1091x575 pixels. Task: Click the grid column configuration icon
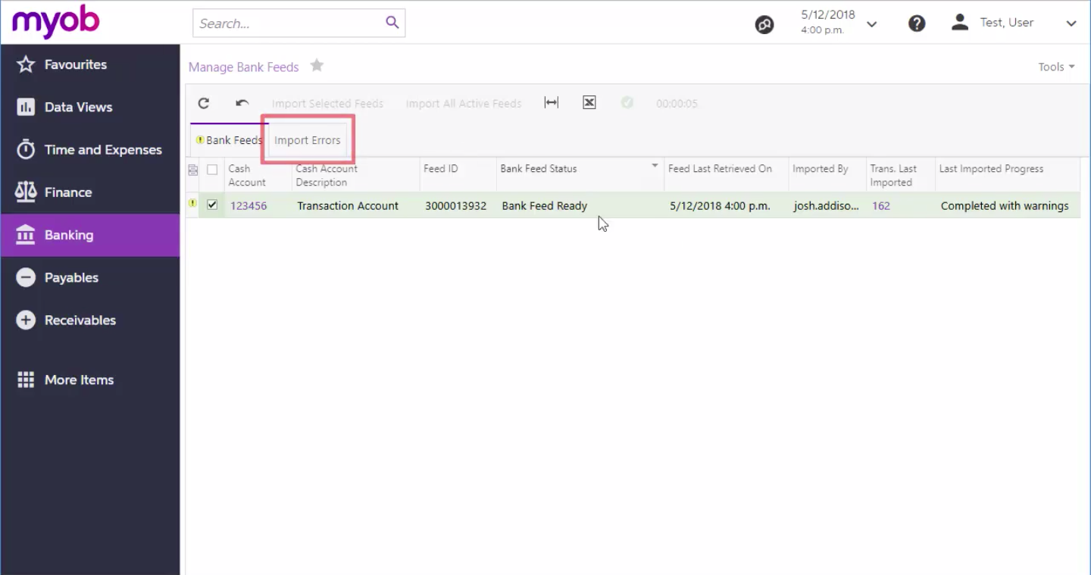(x=192, y=170)
